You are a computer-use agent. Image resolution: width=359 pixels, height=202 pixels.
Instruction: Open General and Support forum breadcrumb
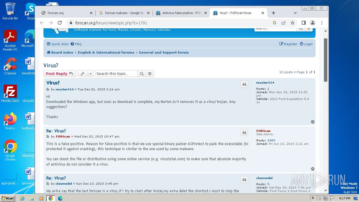pos(164,52)
